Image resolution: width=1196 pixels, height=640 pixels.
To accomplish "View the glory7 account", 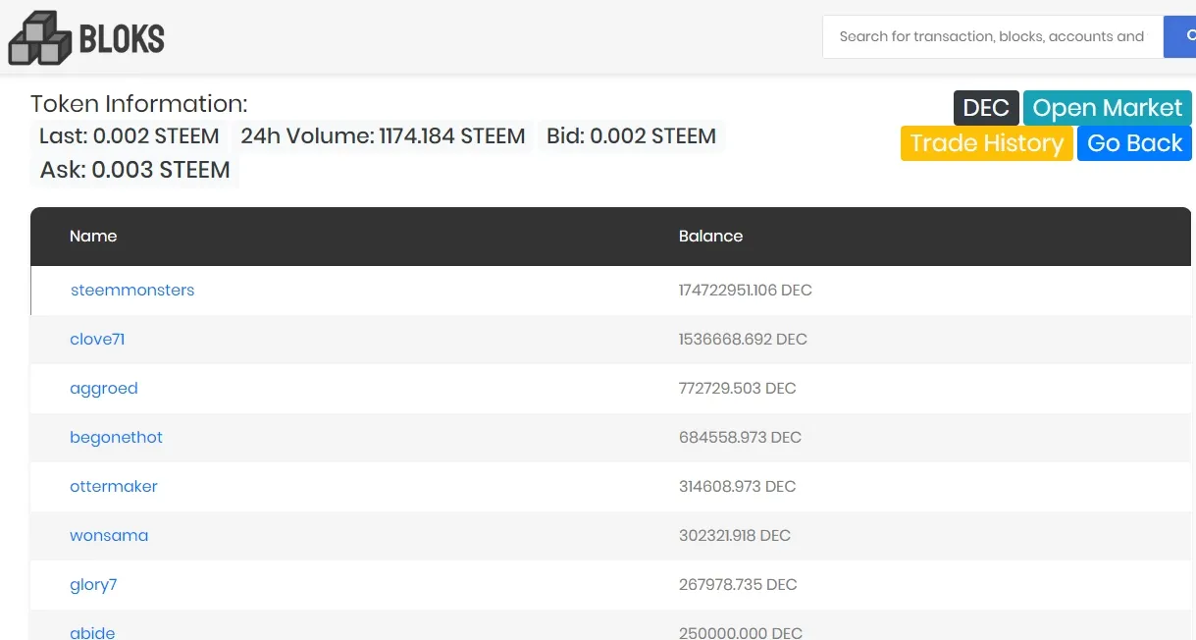I will tap(93, 585).
